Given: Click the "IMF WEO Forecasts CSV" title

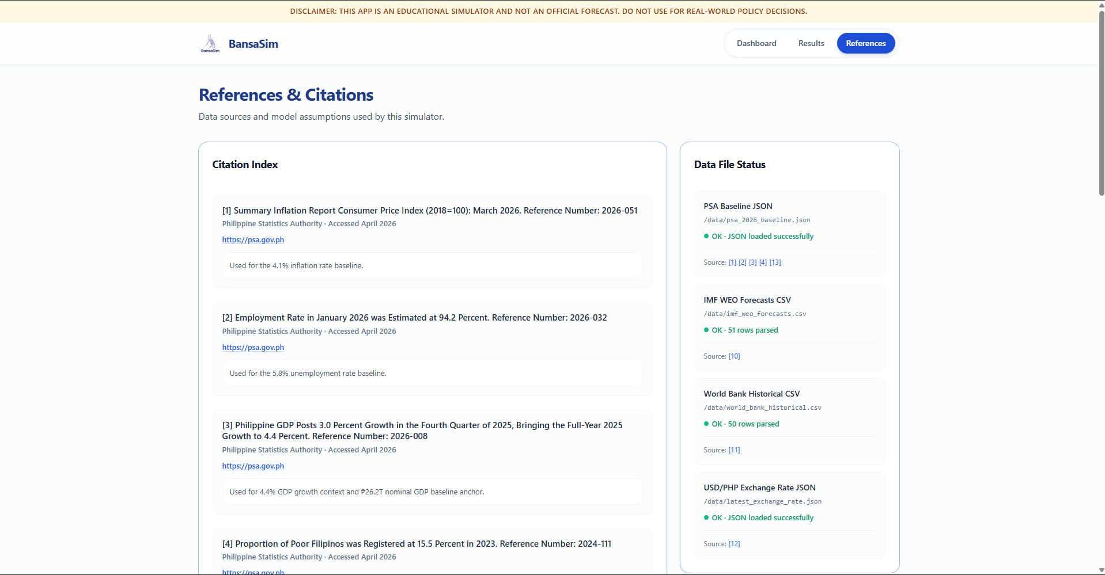Looking at the screenshot, I should click(x=747, y=300).
